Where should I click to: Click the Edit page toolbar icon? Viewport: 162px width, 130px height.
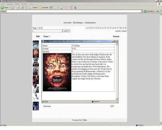pyautogui.click(x=65, y=8)
